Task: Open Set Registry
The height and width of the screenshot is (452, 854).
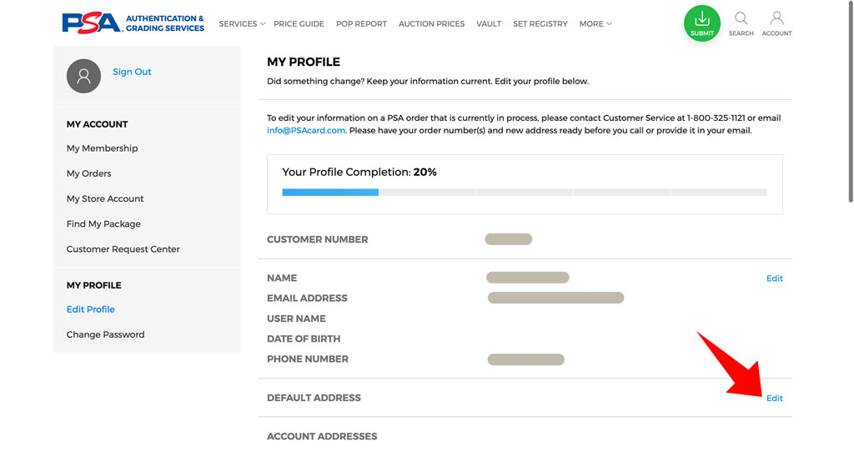Action: (x=540, y=24)
